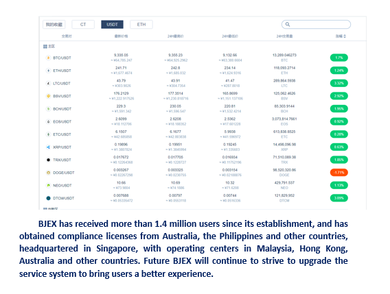The image size is (390, 294).
Task: Click the BTC 24H high 9,355.23
Action: (x=175, y=55)
